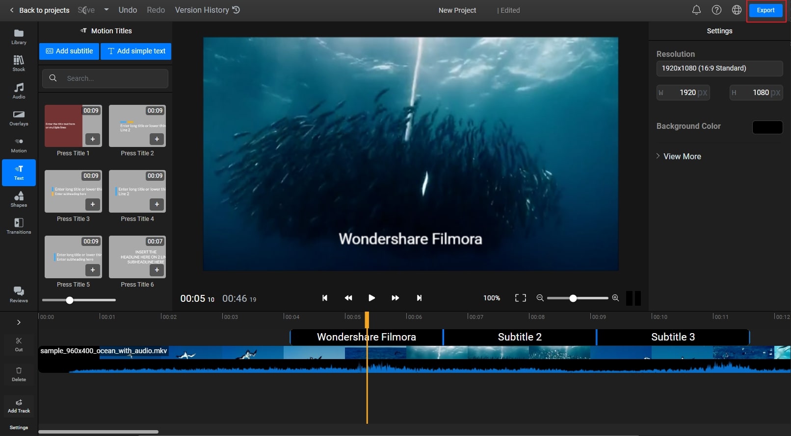Open the language globe icon
The height and width of the screenshot is (436, 791).
point(737,10)
